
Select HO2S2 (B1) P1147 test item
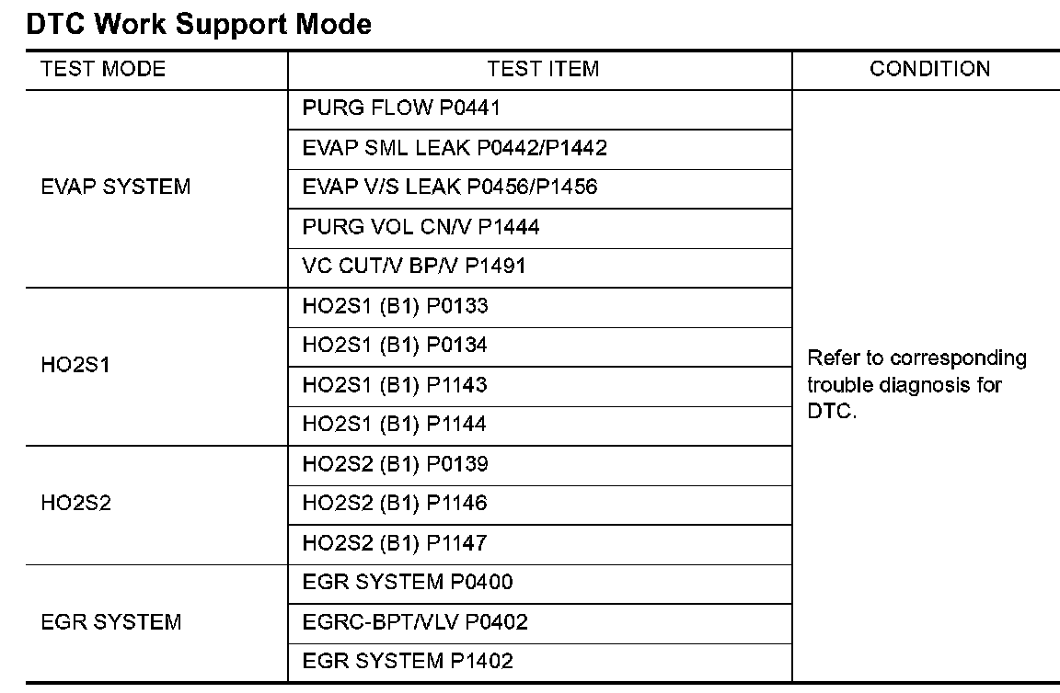point(395,543)
